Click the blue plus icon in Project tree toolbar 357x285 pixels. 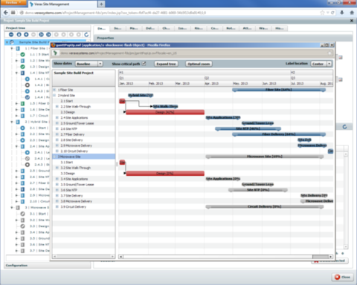click(26, 35)
